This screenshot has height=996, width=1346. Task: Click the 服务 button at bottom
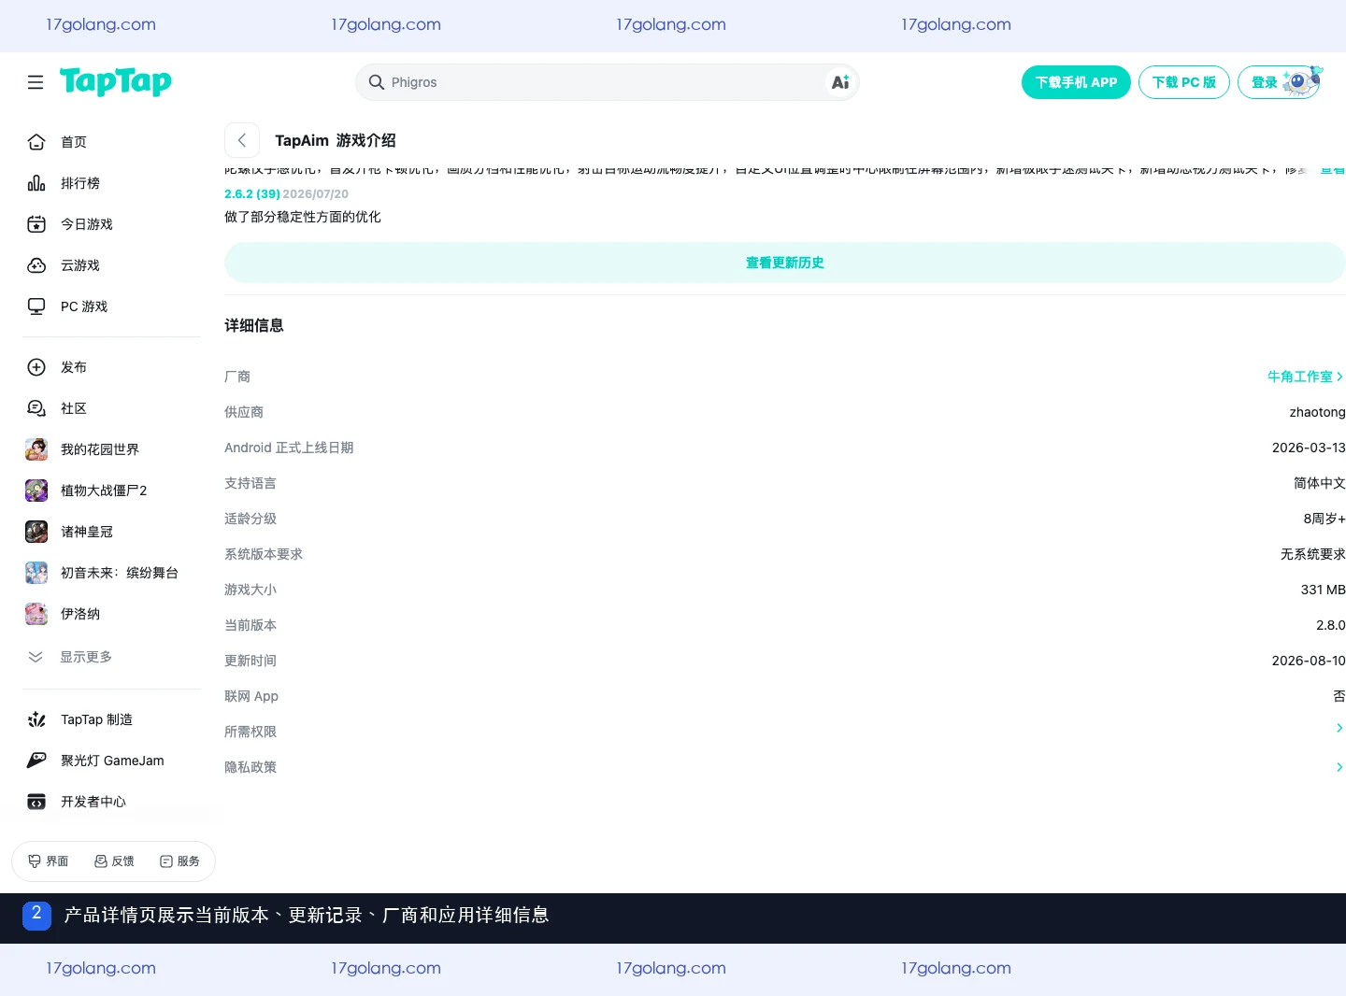[x=179, y=861]
